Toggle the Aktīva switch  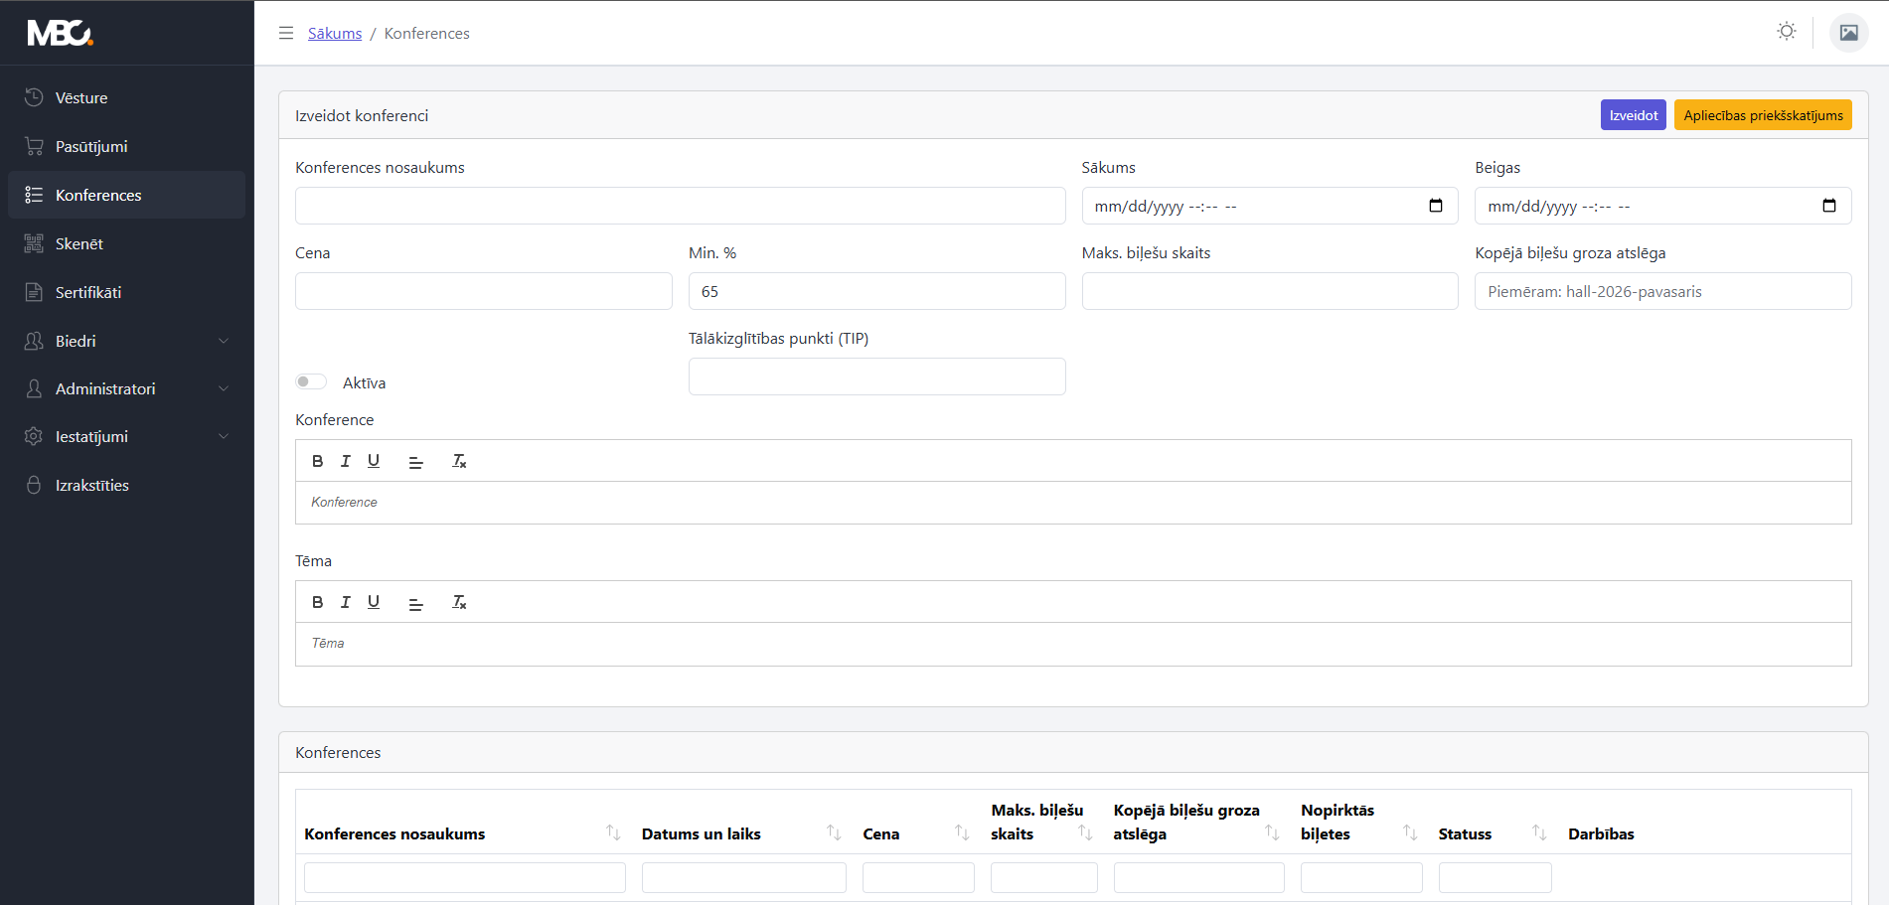click(x=311, y=381)
